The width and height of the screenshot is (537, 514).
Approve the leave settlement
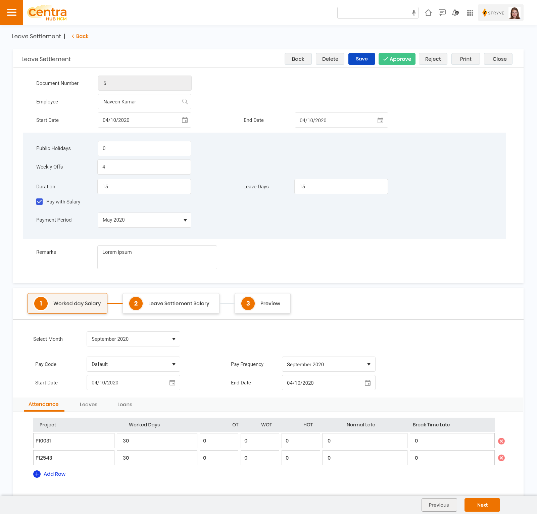397,59
